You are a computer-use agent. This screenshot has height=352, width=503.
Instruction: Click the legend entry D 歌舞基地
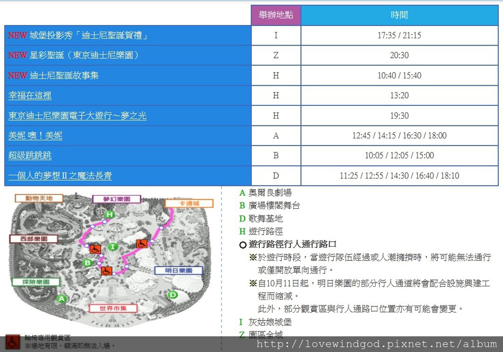(x=261, y=219)
